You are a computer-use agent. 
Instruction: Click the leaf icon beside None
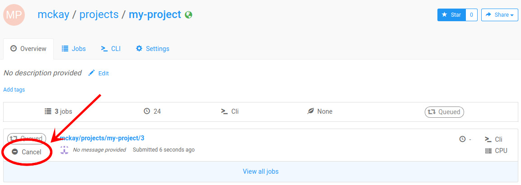310,111
